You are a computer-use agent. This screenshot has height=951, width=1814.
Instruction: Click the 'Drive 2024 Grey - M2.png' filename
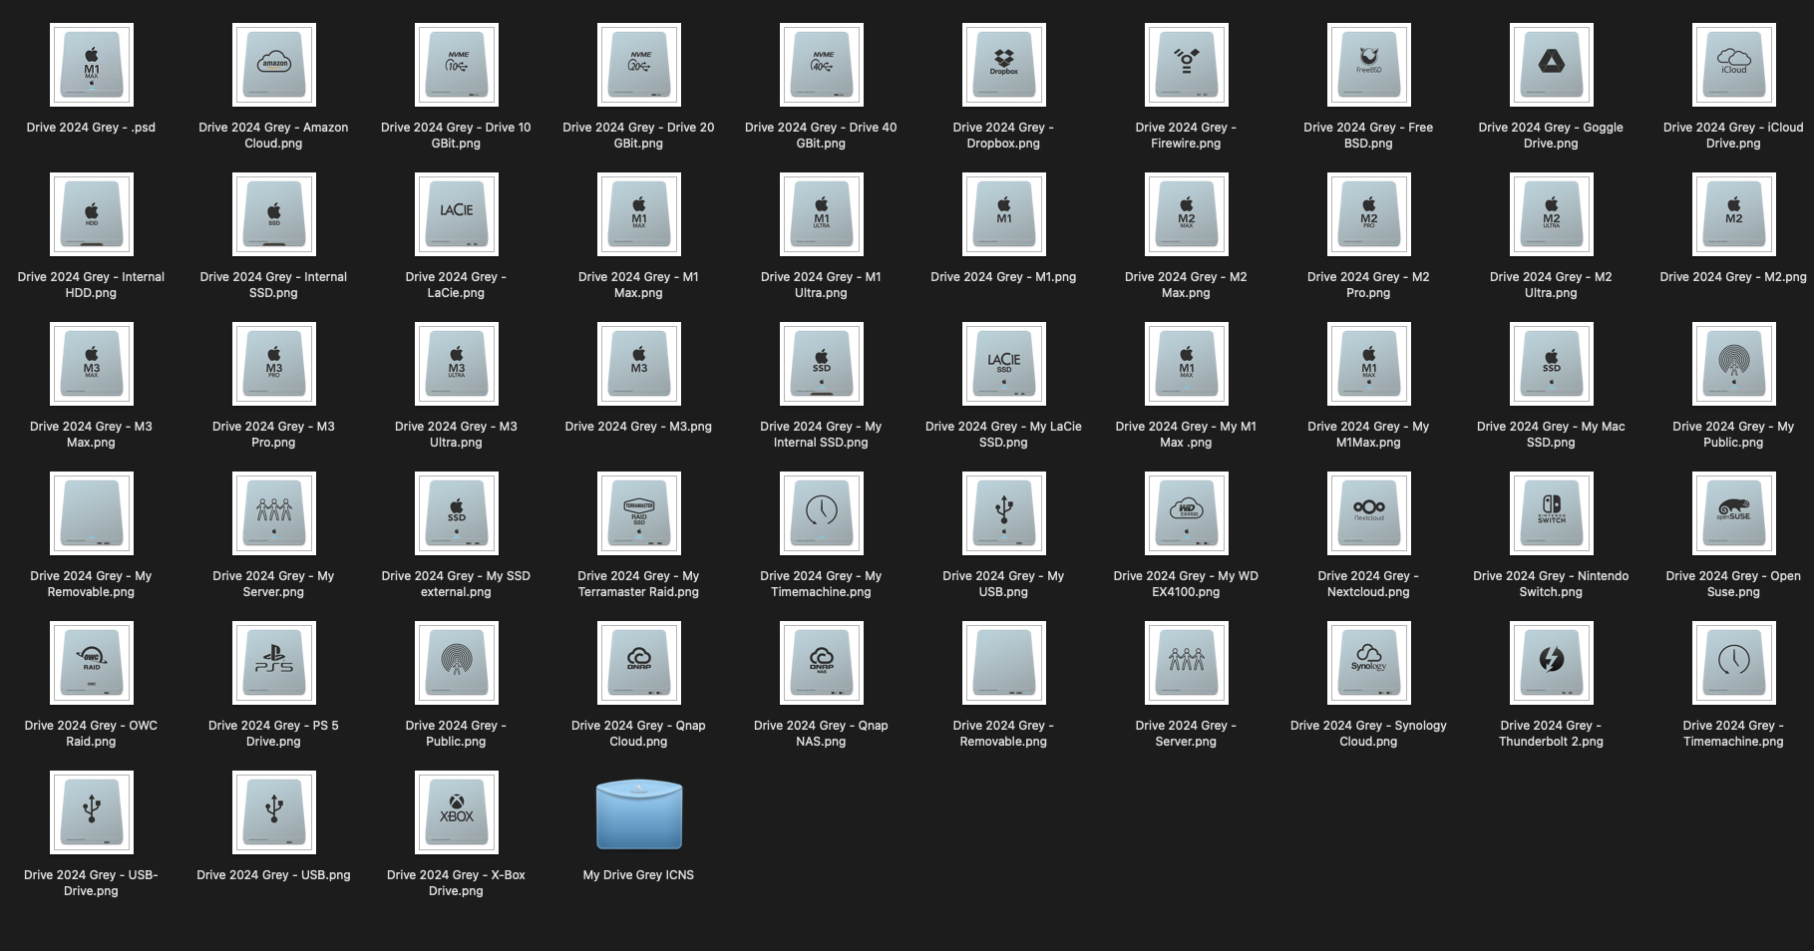(1733, 277)
